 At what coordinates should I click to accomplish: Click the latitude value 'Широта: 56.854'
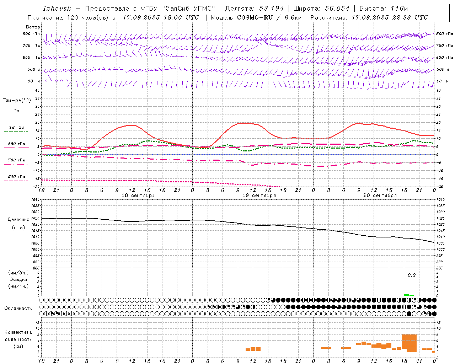321,9
